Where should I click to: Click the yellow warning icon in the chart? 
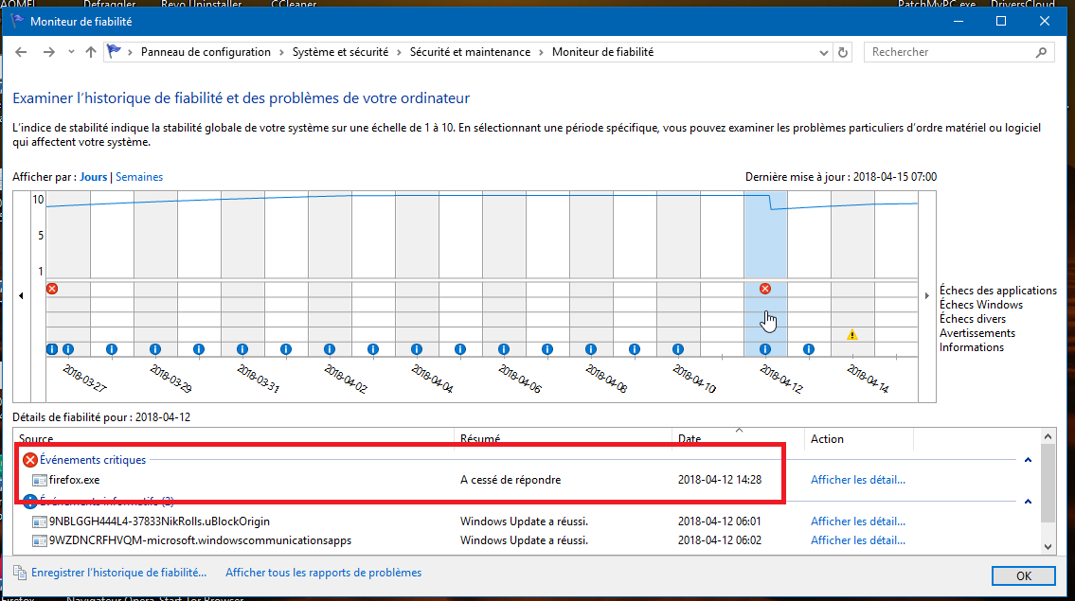(852, 334)
